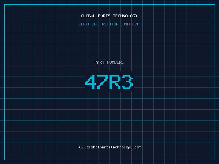Select the word TECHNOLOGY in the title

pos(125,16)
